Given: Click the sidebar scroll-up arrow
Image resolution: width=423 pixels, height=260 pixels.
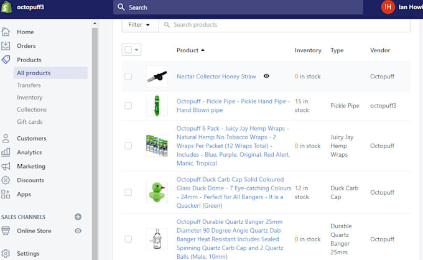Looking at the screenshot, I should [95, 24].
